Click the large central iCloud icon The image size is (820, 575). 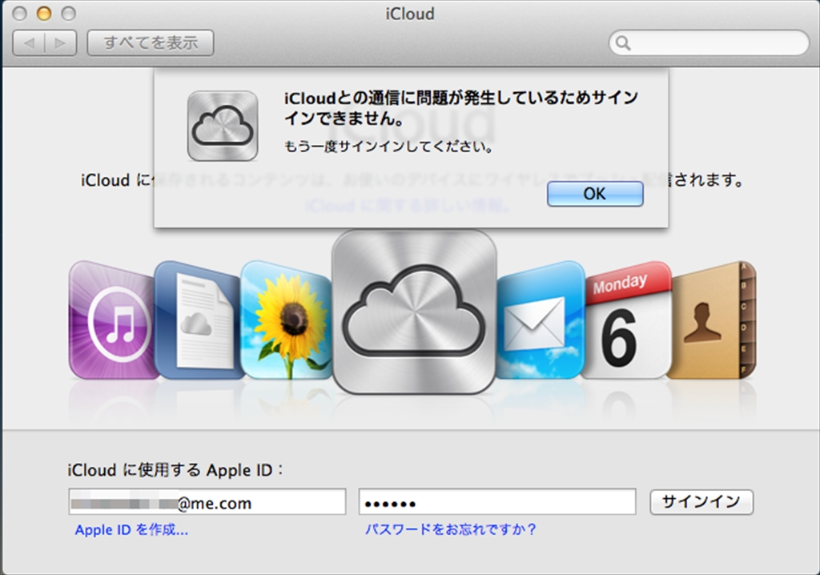(x=414, y=312)
